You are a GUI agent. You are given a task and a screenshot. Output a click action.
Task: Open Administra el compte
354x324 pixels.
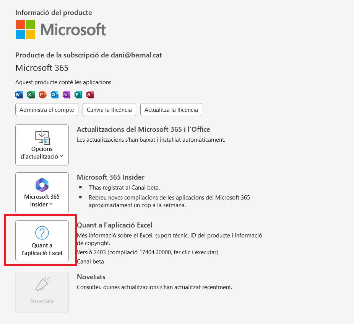[x=47, y=110]
